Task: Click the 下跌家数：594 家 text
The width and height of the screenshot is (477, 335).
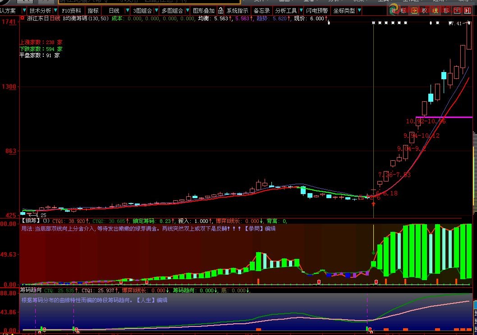Action: coord(41,49)
